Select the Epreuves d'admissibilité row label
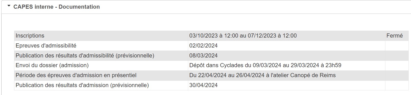411x95 pixels. (x=46, y=46)
